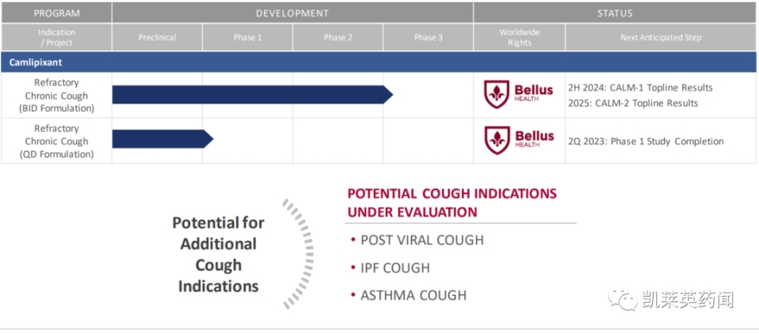Click the STATUS header cell

click(615, 13)
